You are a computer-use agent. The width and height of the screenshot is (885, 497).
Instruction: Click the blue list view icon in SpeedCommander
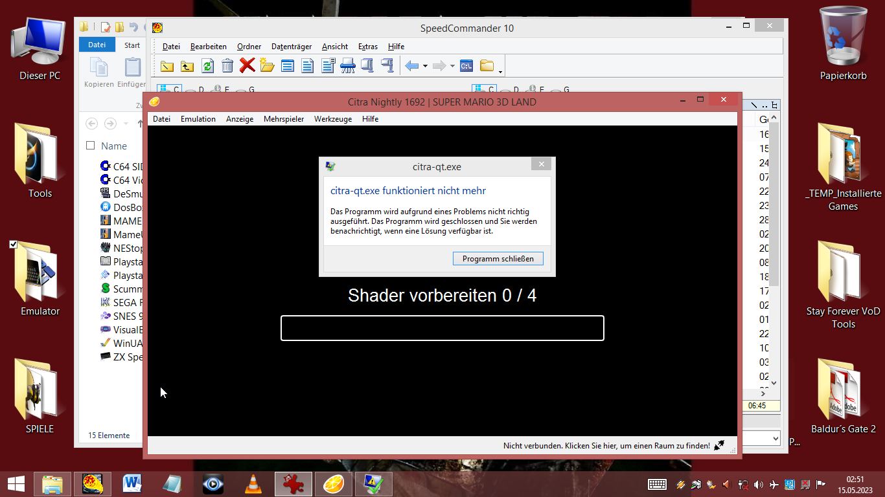pos(287,65)
